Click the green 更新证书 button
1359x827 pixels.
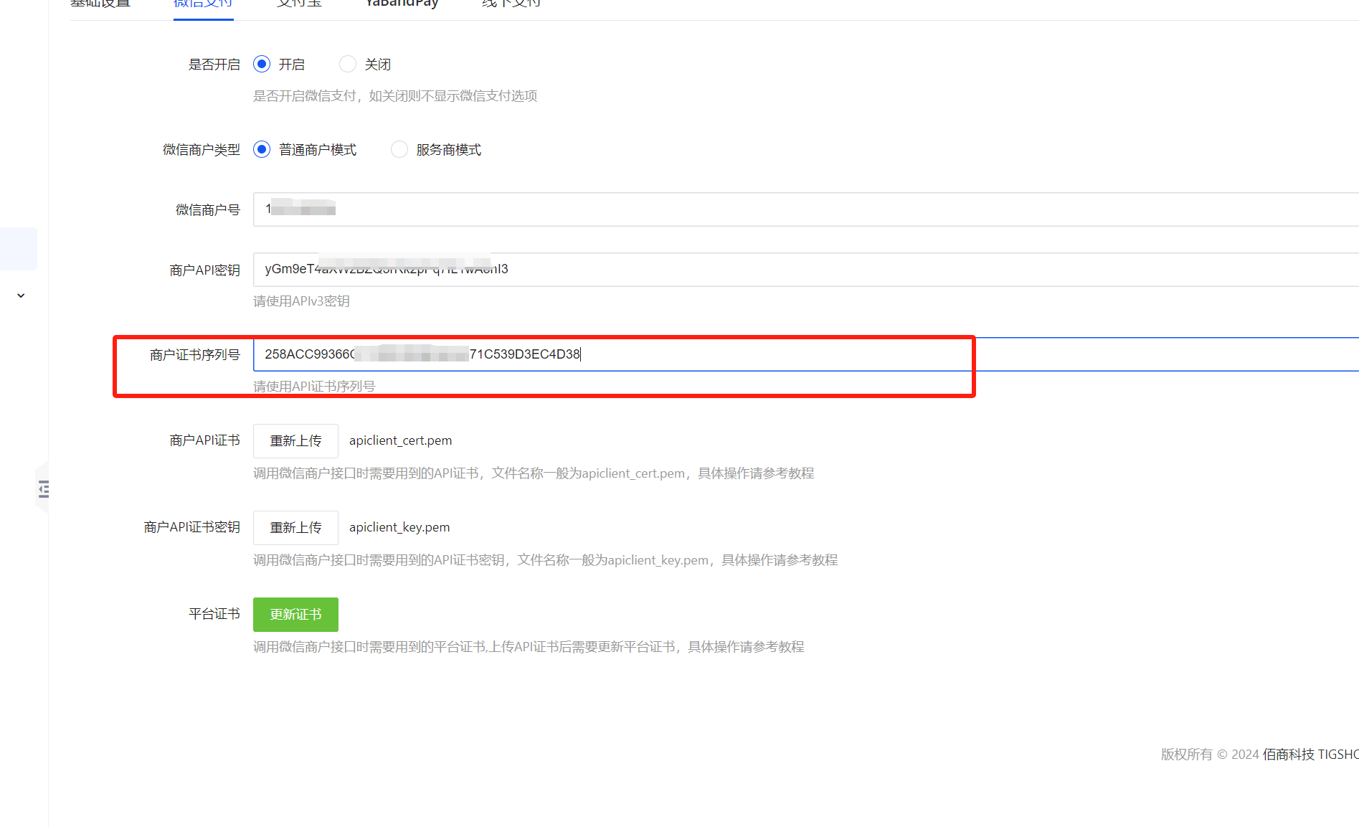click(x=295, y=615)
